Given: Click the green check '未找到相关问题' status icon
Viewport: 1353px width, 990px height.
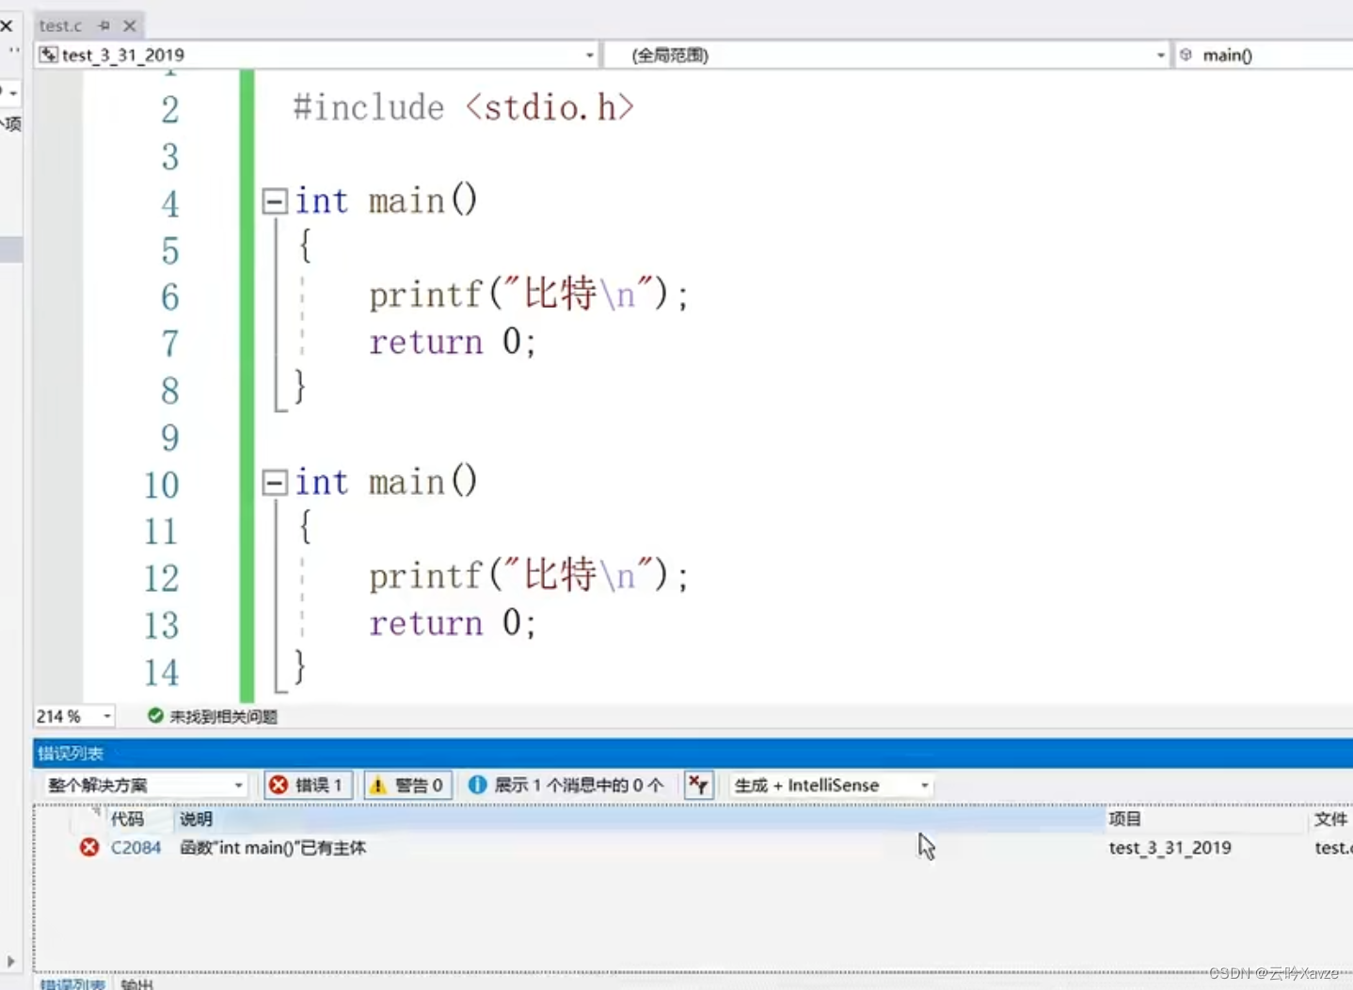Looking at the screenshot, I should click(x=155, y=716).
